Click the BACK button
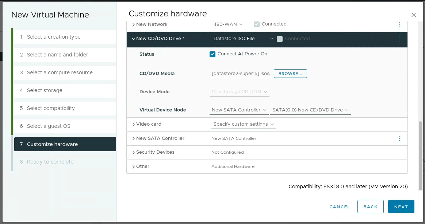Screen dimensions: 425x224 [370, 207]
